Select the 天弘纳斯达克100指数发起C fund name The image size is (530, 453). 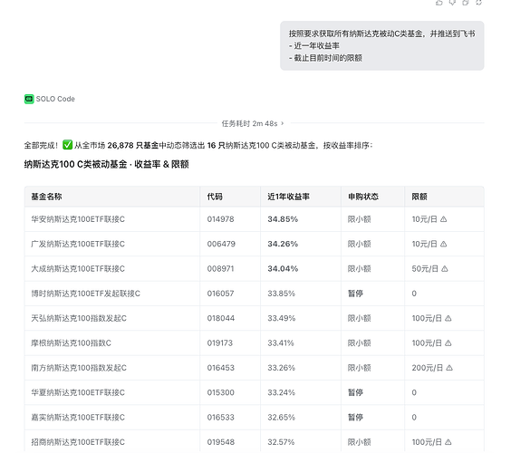[x=79, y=318]
